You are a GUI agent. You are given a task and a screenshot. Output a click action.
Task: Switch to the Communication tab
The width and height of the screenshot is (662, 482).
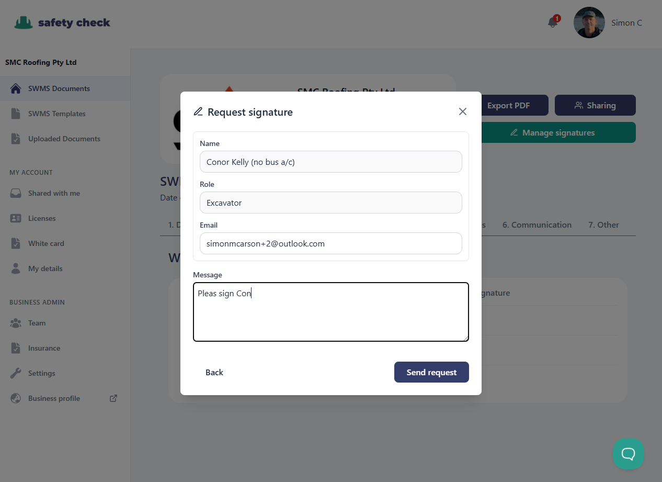[x=537, y=225]
